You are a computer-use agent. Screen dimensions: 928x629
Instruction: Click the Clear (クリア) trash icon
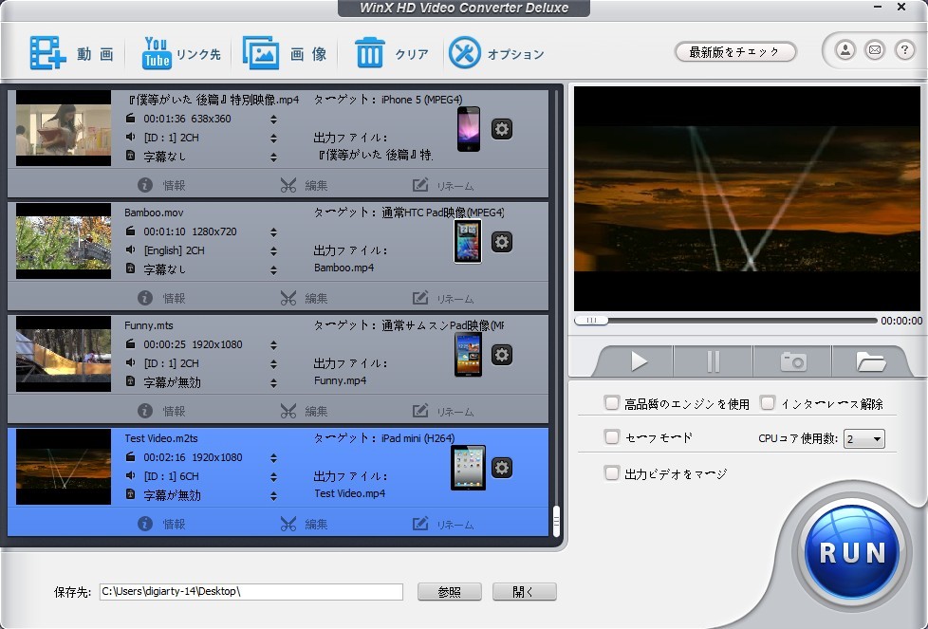[369, 53]
